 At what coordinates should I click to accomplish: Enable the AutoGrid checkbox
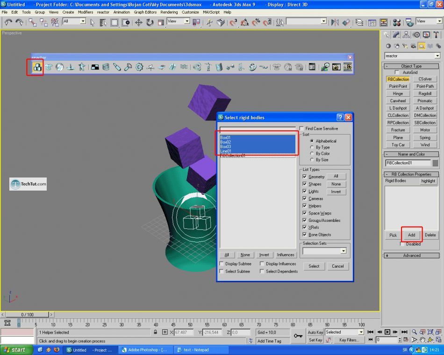point(397,72)
